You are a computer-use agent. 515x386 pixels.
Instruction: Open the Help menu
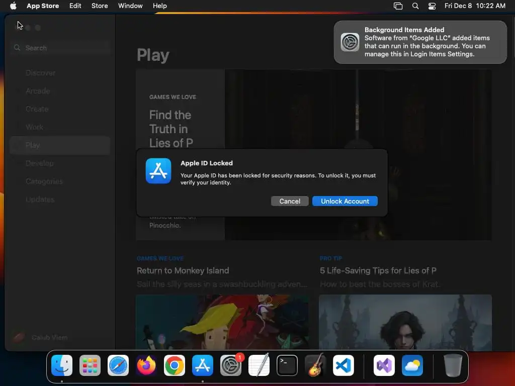159,6
